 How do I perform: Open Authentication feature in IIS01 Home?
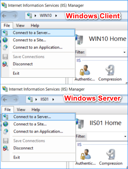[86, 157]
